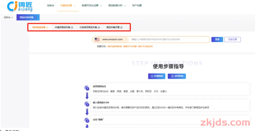Screen dimensions: 255x131
Task: Click the supported sites list text
Action: click(130, 91)
